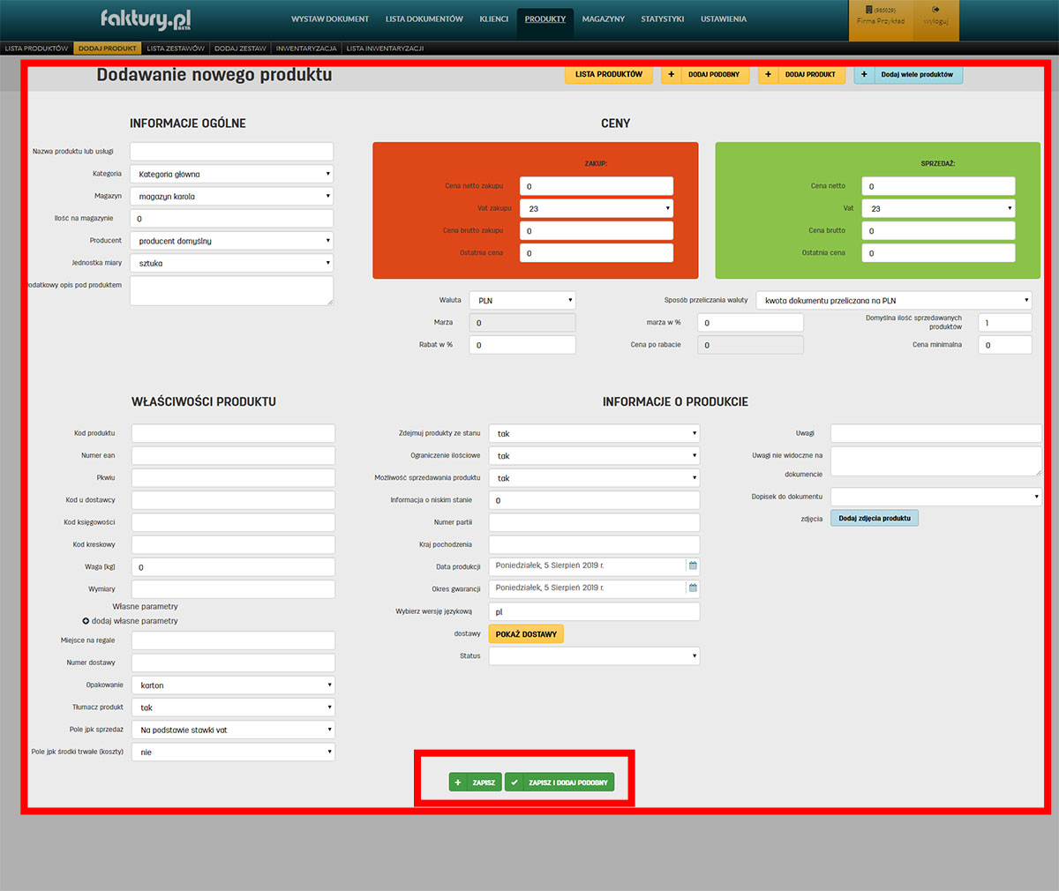Click the Pokaż dostawy button
The width and height of the screenshot is (1059, 891).
coord(526,634)
